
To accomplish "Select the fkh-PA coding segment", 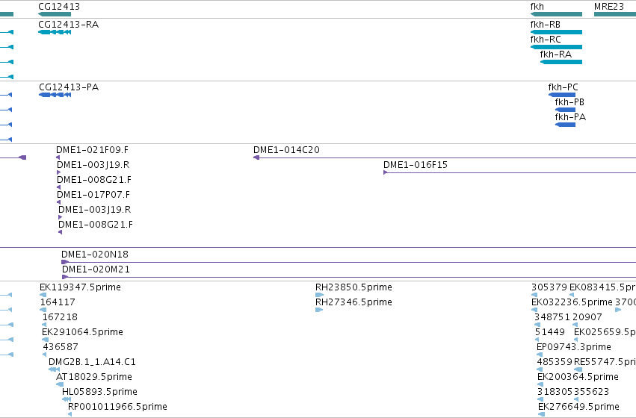I will (565, 125).
